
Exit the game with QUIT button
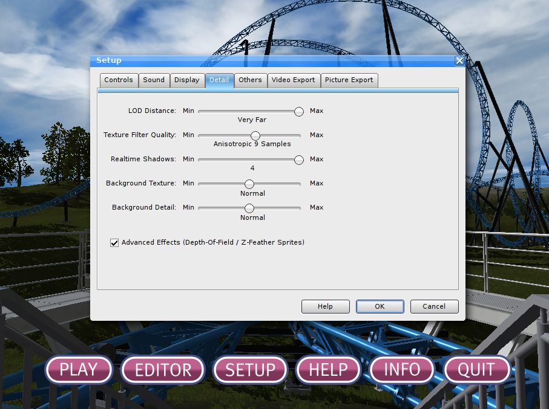(476, 370)
